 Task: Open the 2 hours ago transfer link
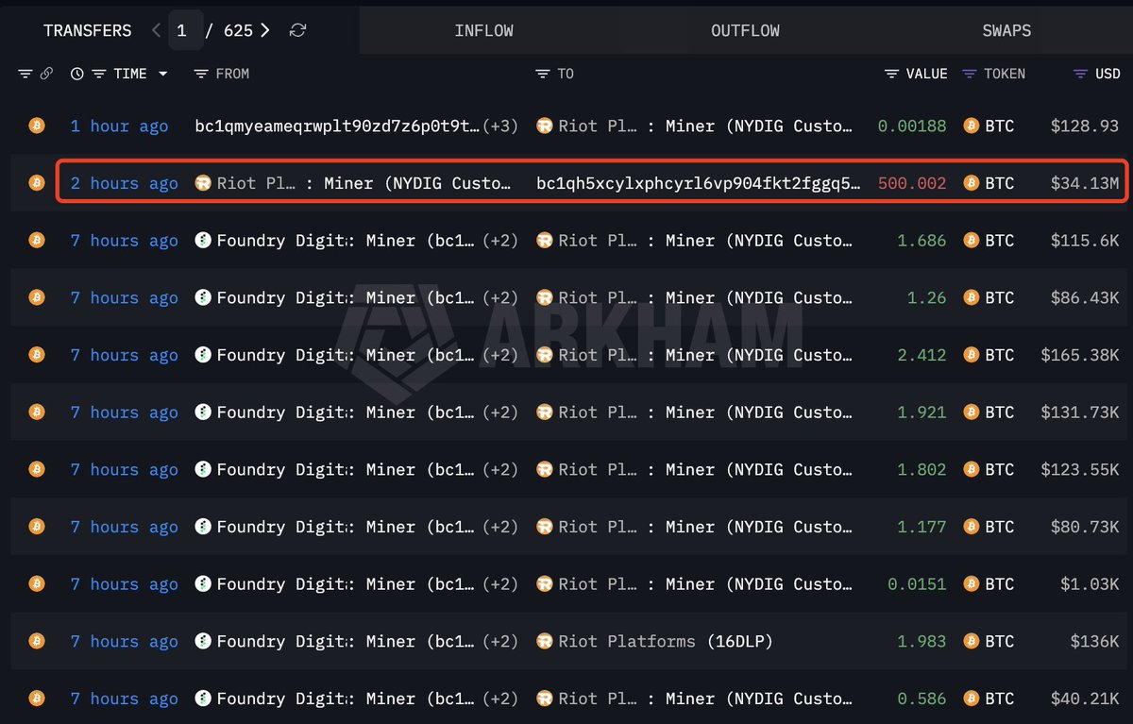click(x=124, y=182)
